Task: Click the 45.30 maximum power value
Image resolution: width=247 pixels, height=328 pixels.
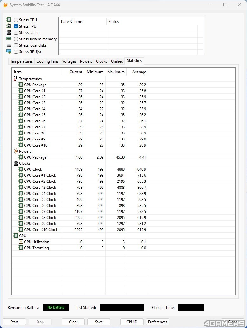Action: pos(120,157)
